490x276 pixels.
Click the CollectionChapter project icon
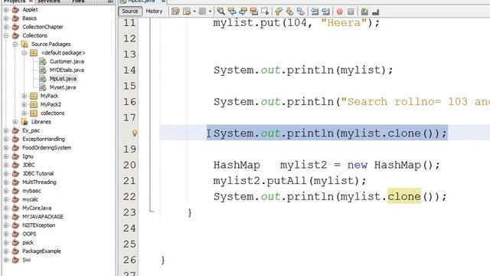coord(15,27)
